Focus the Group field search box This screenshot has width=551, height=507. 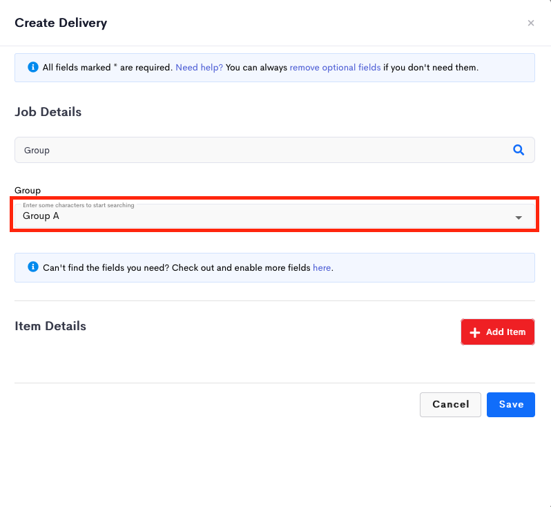[x=274, y=150]
